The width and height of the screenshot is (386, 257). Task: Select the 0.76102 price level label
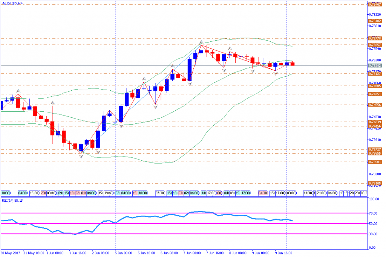pos(374,21)
